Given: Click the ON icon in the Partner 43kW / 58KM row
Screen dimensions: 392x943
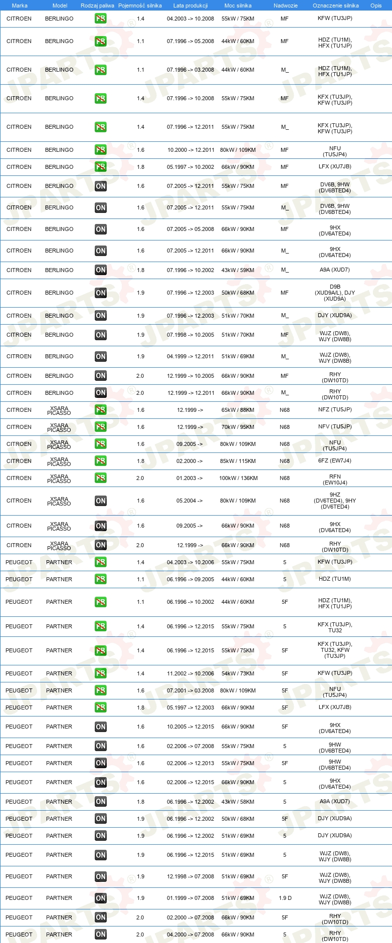Looking at the screenshot, I should click(x=101, y=802).
